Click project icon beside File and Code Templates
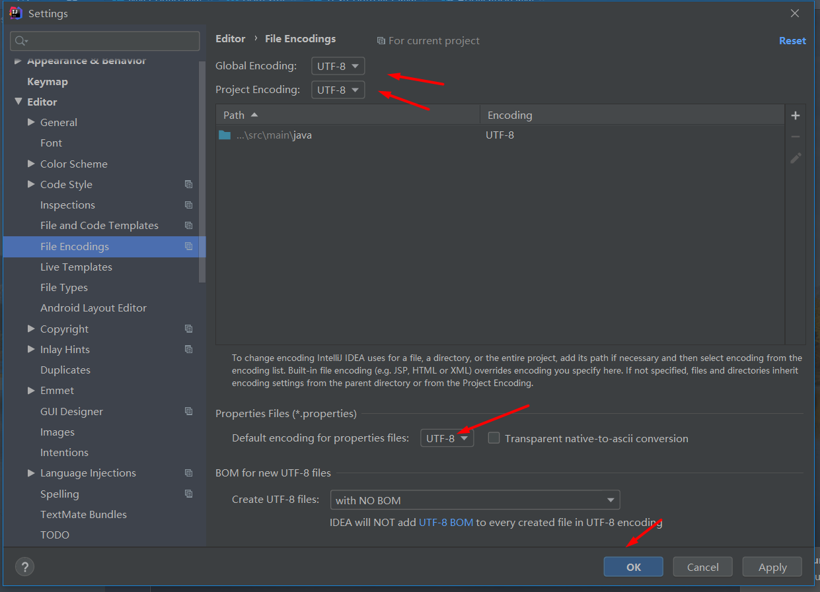820x592 pixels. [x=189, y=226]
